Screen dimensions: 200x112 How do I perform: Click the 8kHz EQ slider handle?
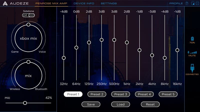point(165,58)
